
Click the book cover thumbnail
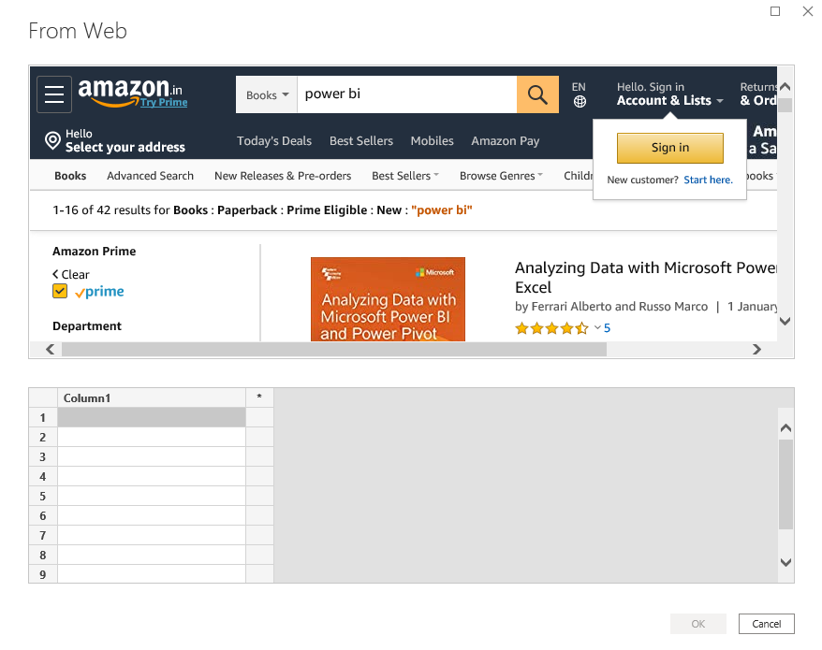tap(388, 299)
